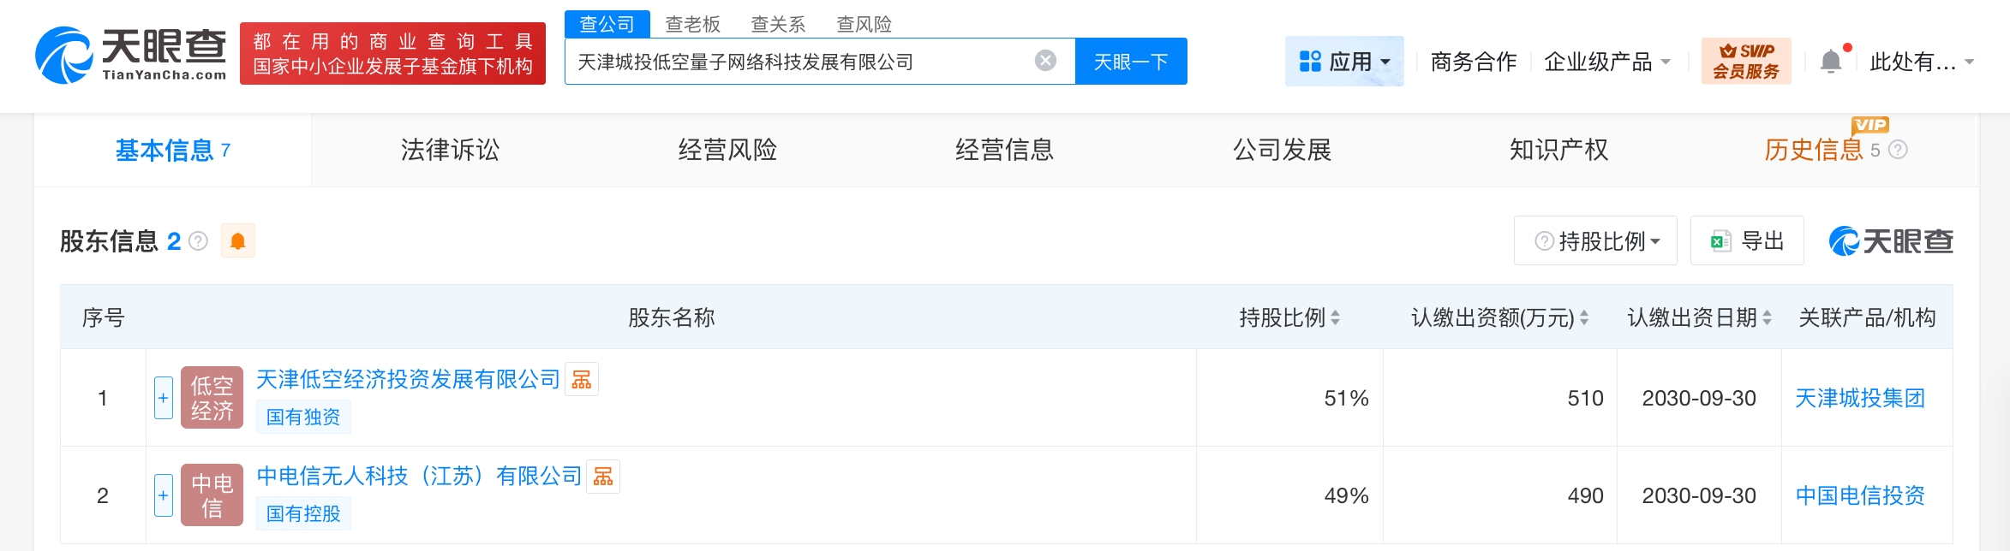Screen dimensions: 2010x551
Task: Click orange alert bell beside 股东信息
Action: pos(238,241)
